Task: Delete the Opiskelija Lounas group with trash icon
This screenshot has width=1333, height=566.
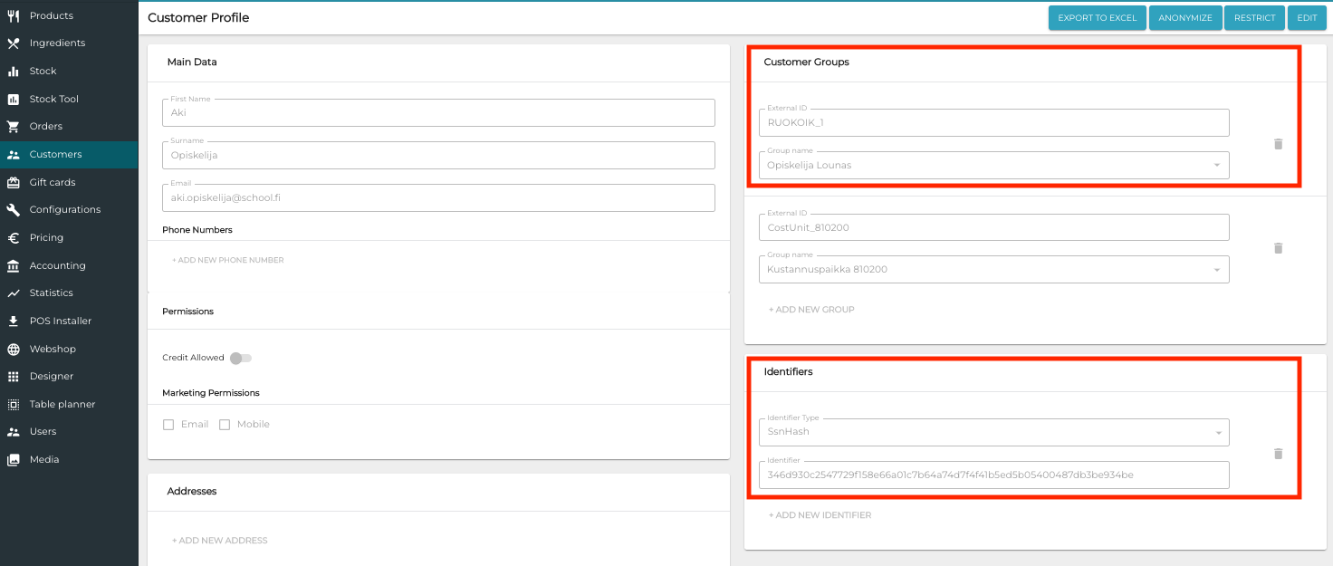Action: pos(1278,144)
